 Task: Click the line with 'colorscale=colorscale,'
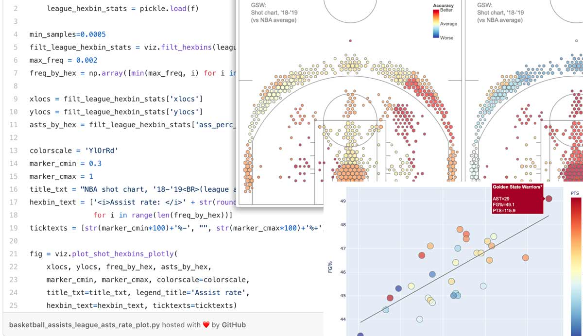tap(148, 280)
